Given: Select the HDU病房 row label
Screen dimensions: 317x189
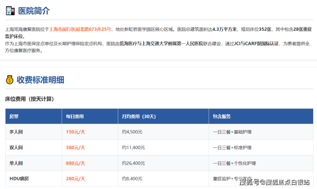Looking at the screenshot, I should (x=19, y=178).
